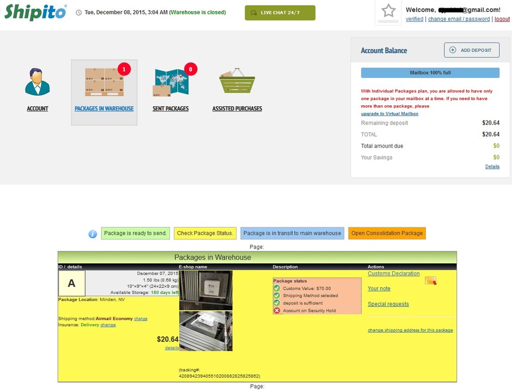The width and height of the screenshot is (512, 390).
Task: Open Customs Declaration link
Action: [393, 273]
